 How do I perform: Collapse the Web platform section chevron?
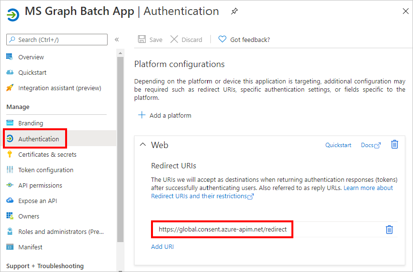point(143,145)
